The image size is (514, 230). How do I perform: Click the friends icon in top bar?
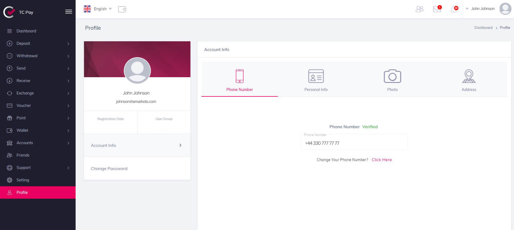(x=419, y=9)
